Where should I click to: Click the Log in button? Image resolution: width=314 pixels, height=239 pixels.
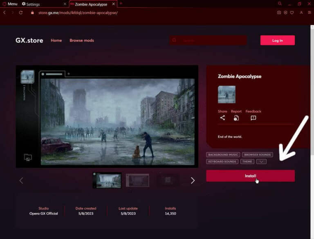click(x=277, y=40)
